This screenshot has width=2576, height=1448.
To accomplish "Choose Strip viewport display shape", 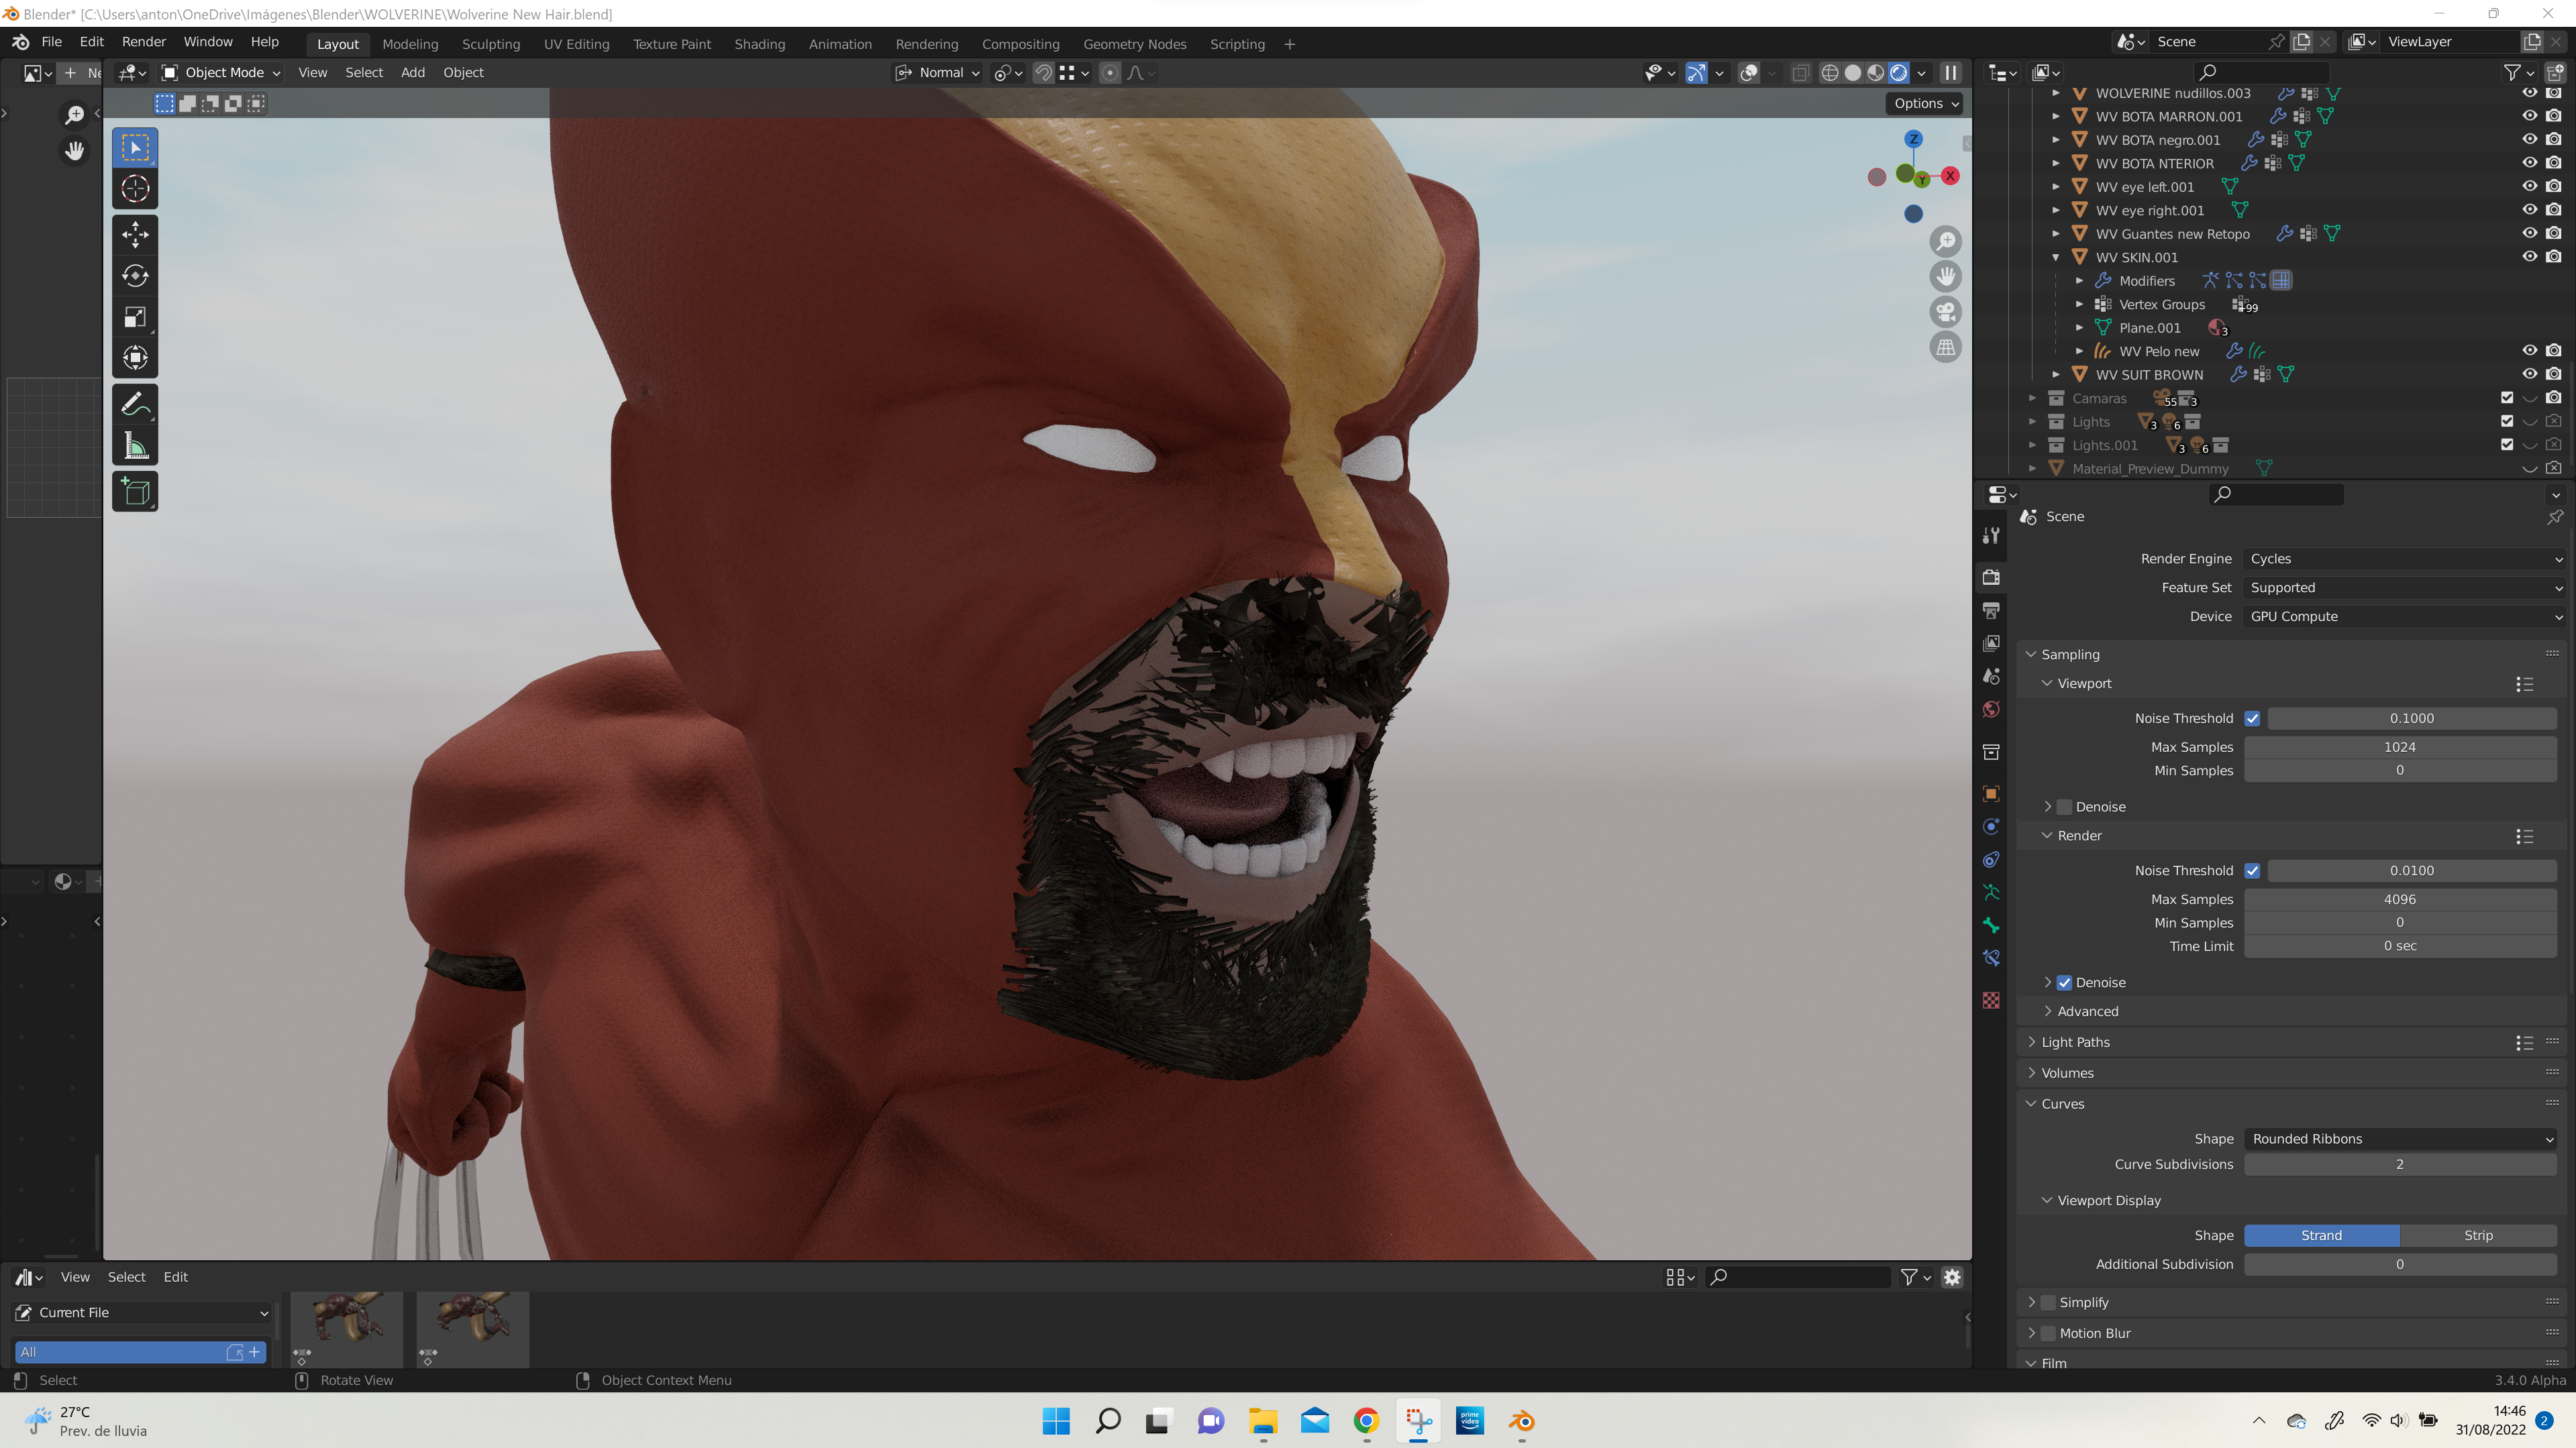I will pyautogui.click(x=2477, y=1235).
